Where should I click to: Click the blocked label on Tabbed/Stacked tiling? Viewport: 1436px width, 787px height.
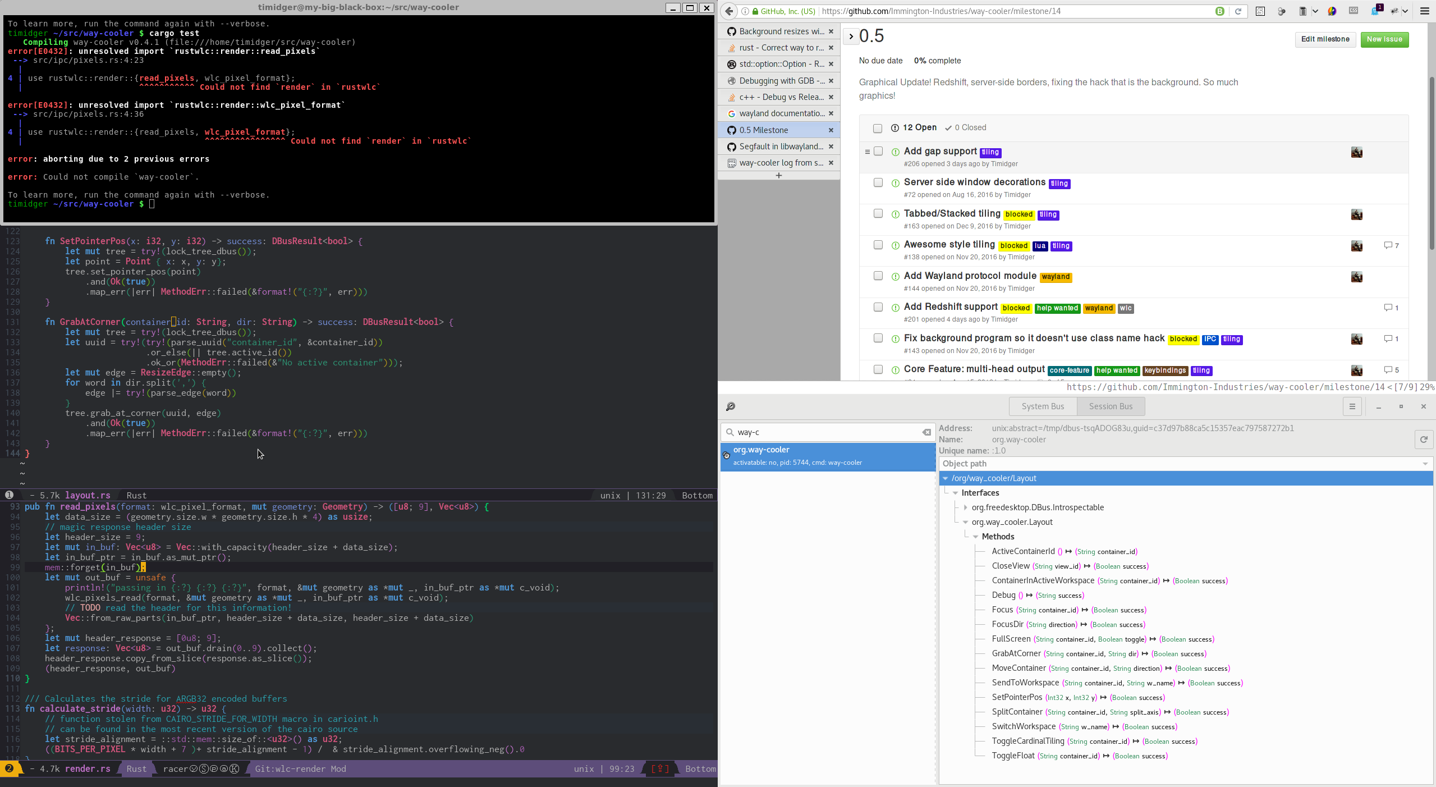point(1018,214)
